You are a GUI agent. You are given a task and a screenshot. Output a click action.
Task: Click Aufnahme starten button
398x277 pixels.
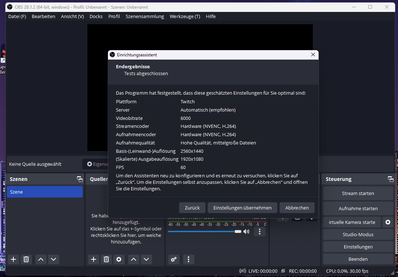(x=358, y=208)
